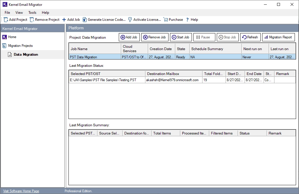Click the NA schedule summary cell
Screen dimensions: 299x194
pyautogui.click(x=216, y=57)
